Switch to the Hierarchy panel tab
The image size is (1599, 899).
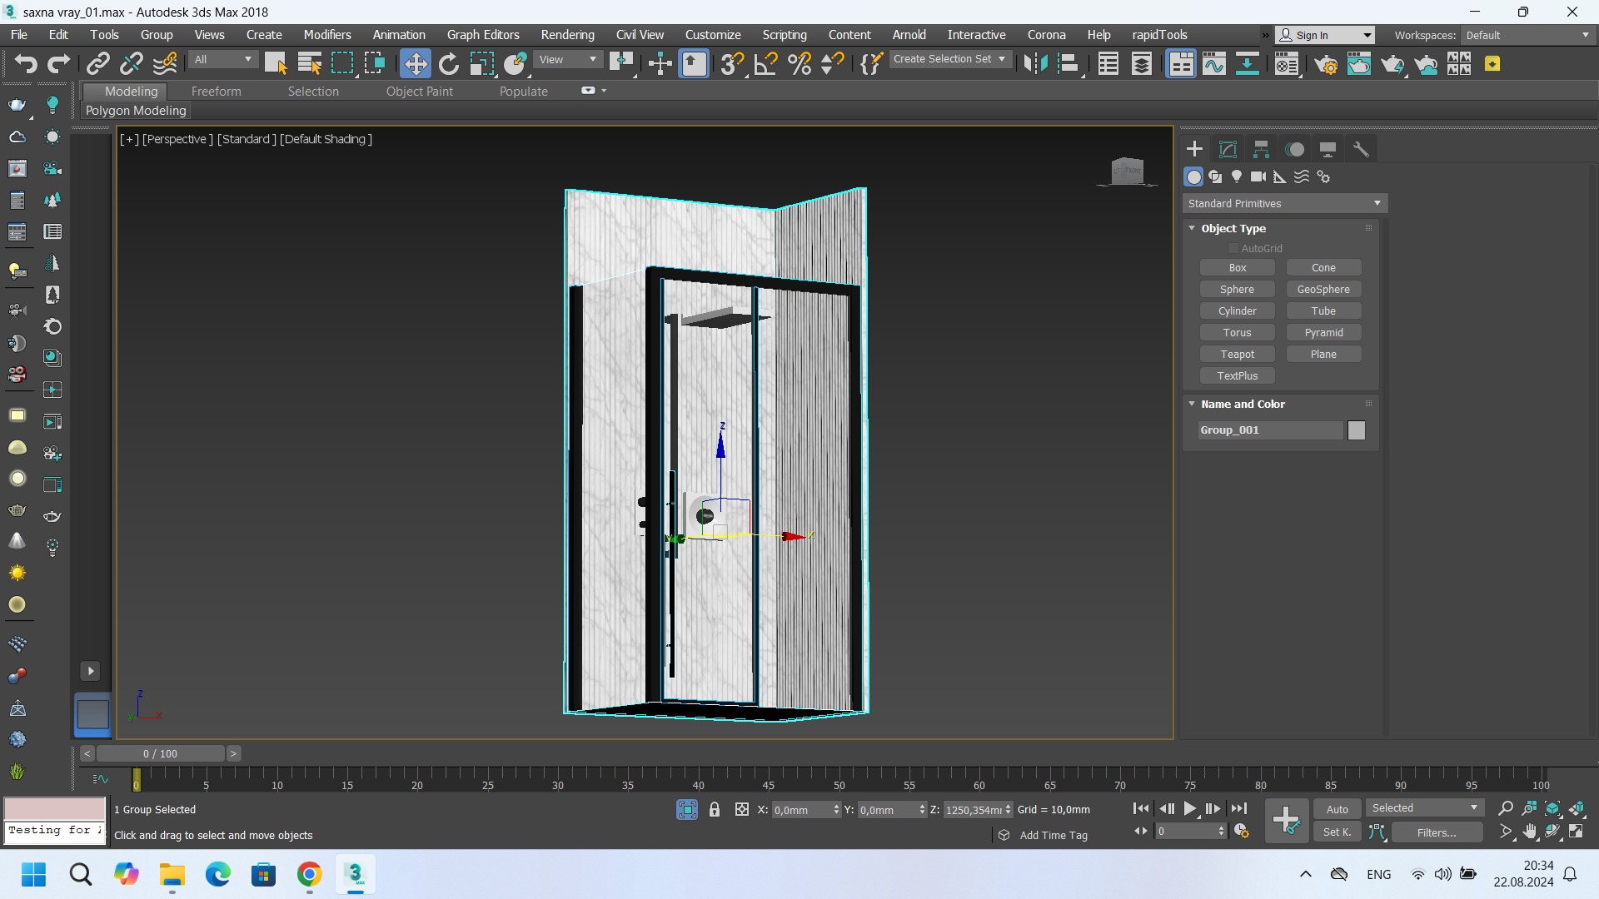click(x=1261, y=150)
